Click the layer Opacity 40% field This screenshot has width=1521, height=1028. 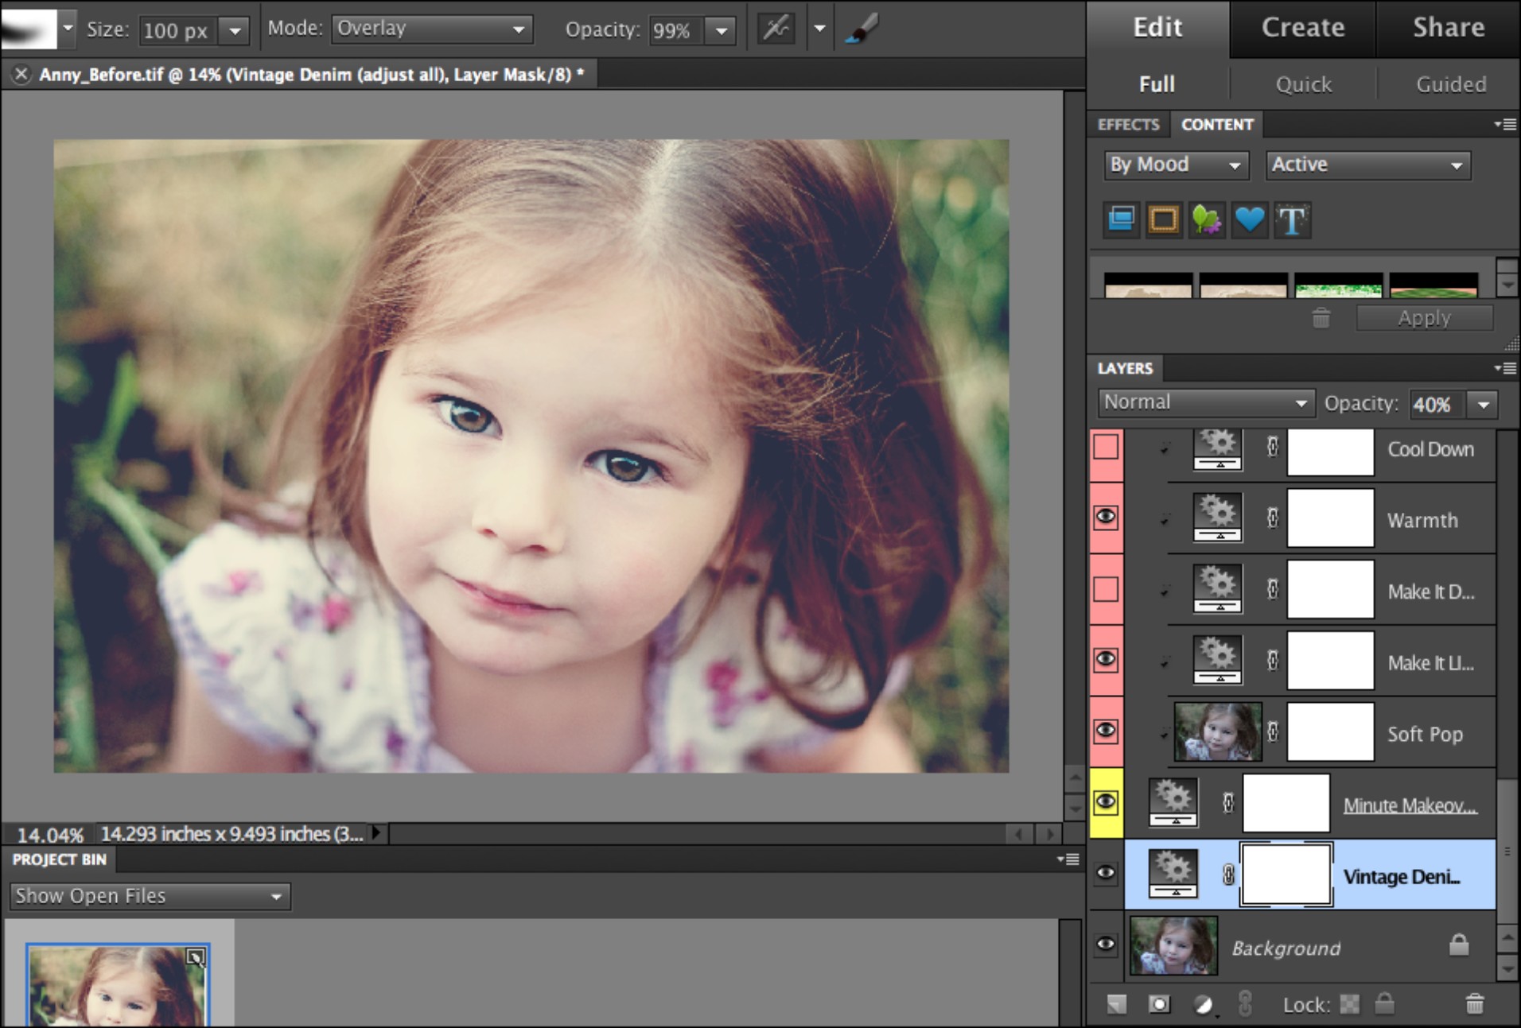pos(1437,405)
